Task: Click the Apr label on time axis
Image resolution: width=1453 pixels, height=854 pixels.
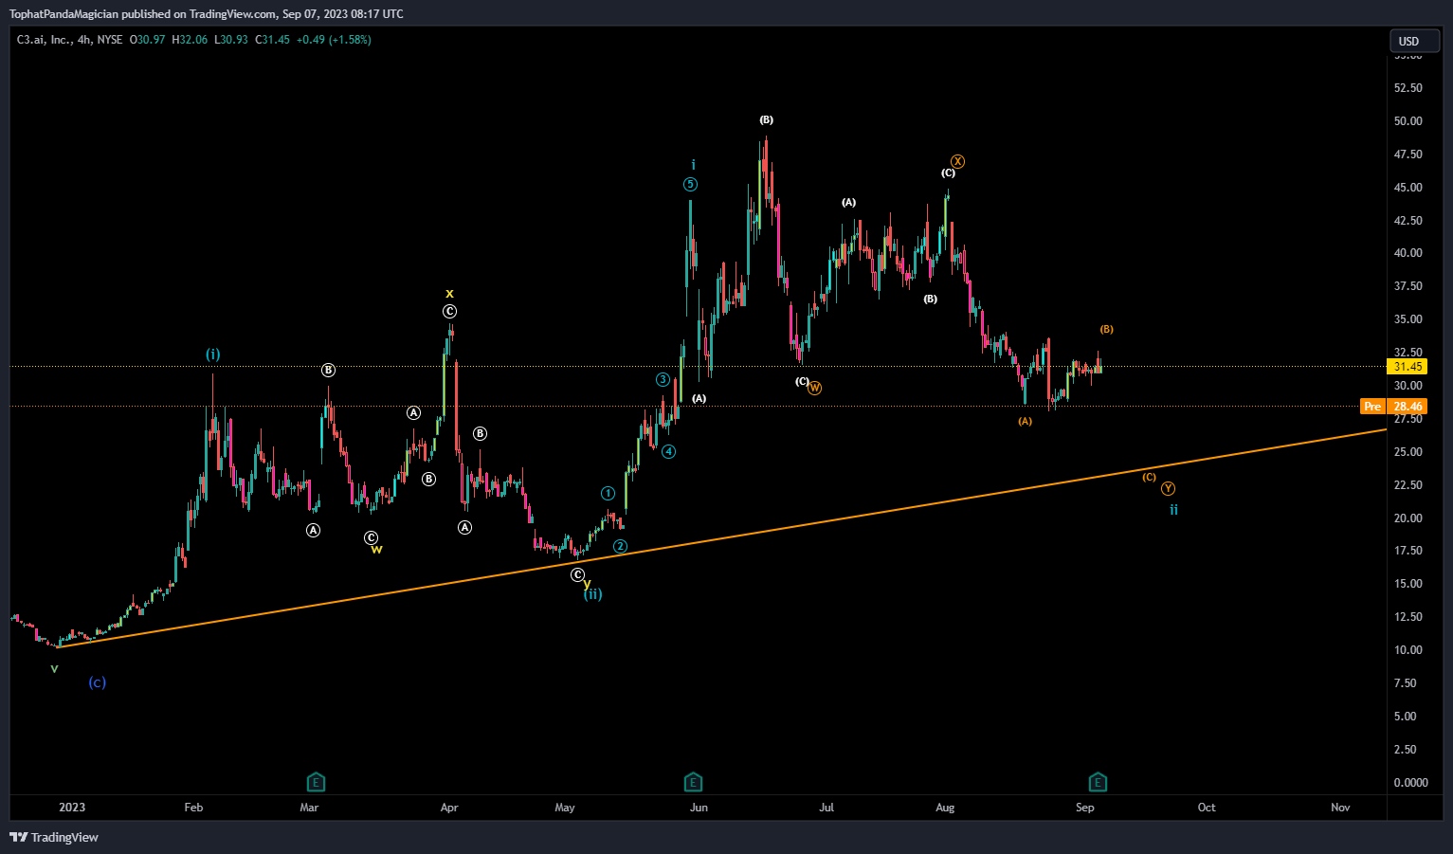Action: pos(449,808)
